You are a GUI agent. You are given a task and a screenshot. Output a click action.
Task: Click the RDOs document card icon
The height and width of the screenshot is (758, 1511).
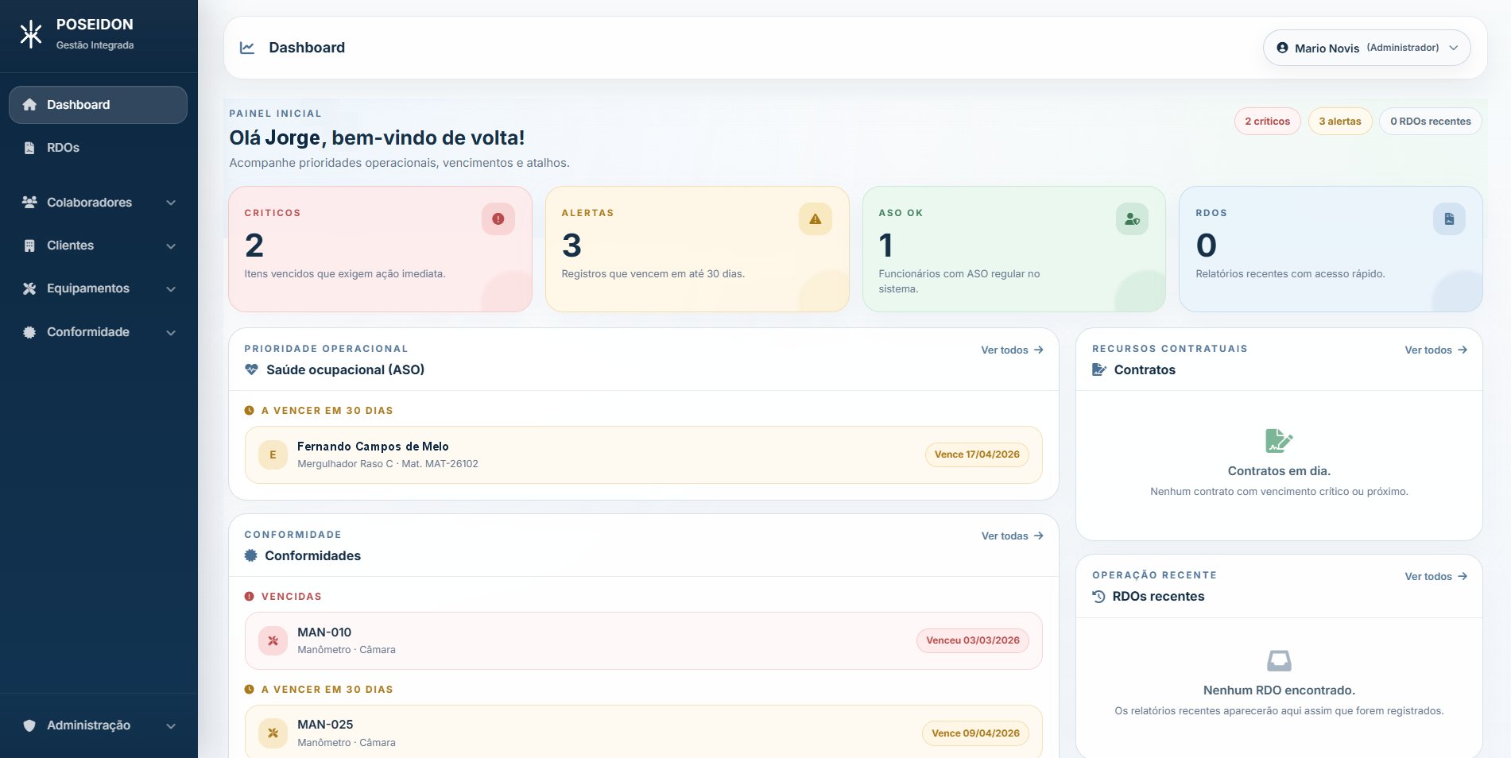1448,219
